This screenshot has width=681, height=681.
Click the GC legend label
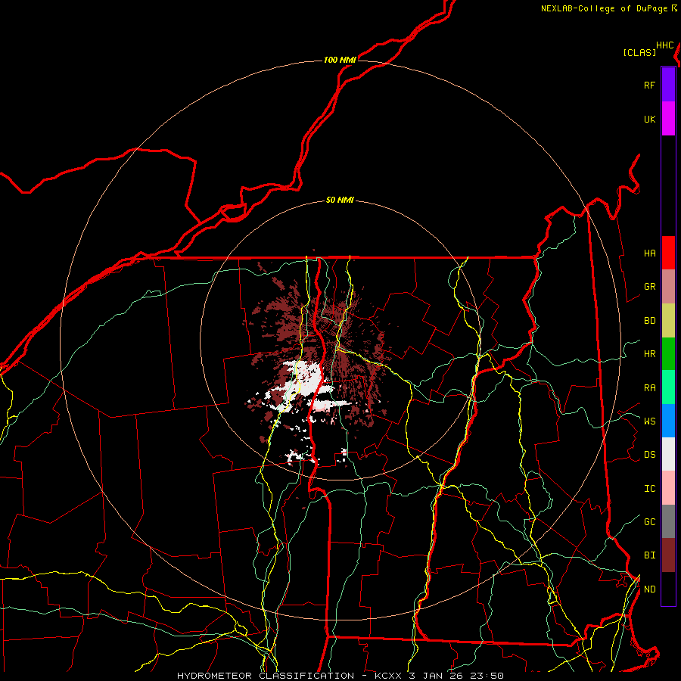point(649,522)
